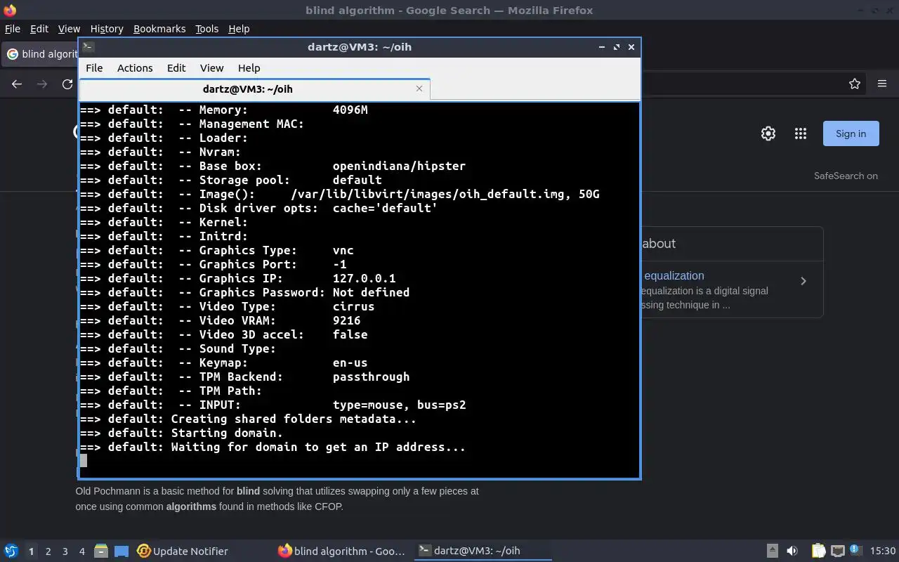Screen dimensions: 899x562
Task: Click the Firefox logo in the title bar
Action: (9, 10)
